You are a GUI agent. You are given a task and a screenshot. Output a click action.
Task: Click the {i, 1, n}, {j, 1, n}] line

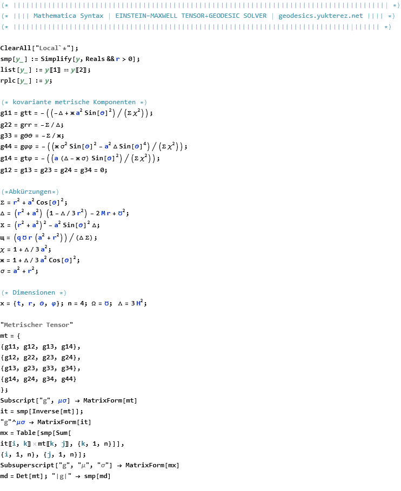click(x=43, y=454)
